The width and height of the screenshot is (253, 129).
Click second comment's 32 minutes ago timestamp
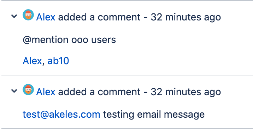coord(186,92)
